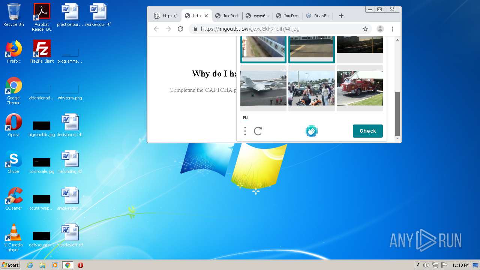Open the Recycle Bin desktop icon
The image size is (480, 270).
(13, 15)
